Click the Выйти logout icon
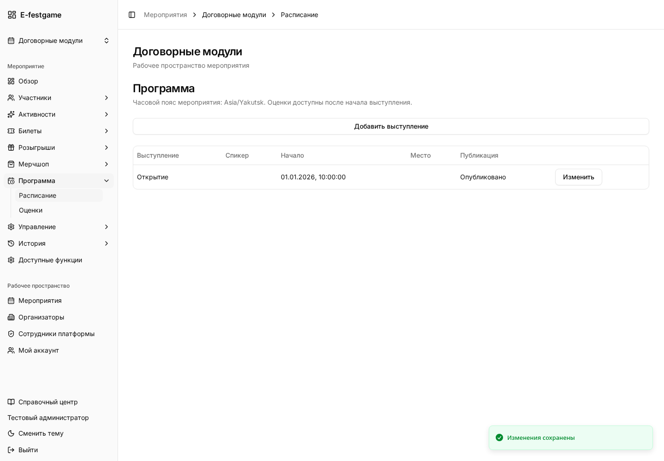 coord(11,450)
